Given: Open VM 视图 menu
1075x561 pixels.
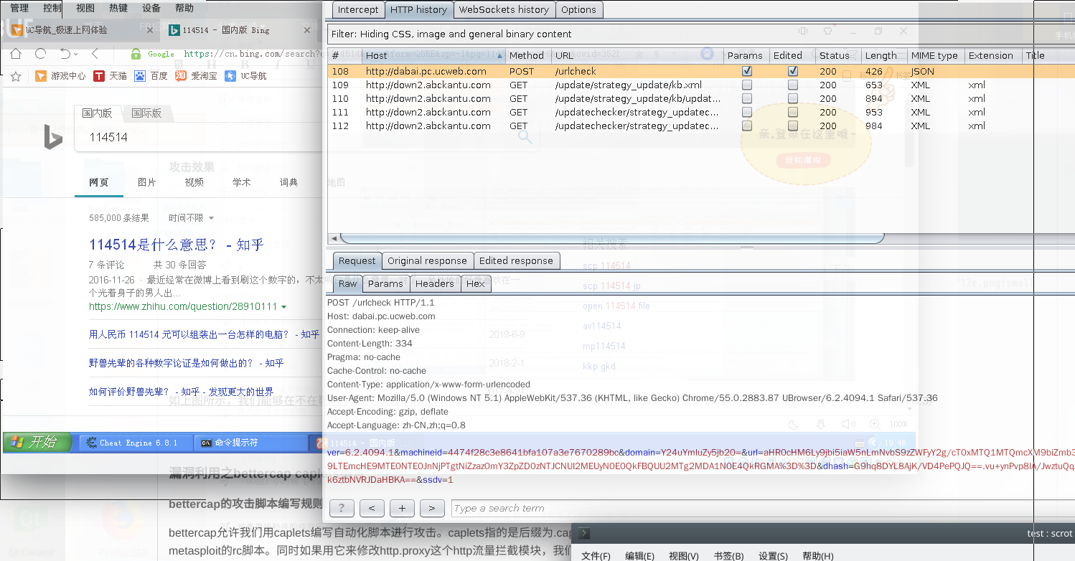Looking at the screenshot, I should pos(85,8).
